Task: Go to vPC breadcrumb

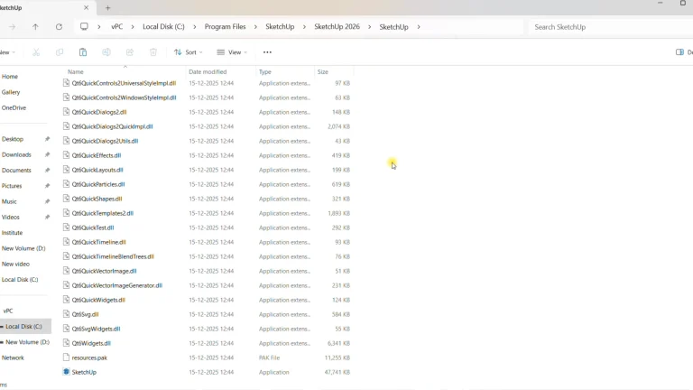Action: [x=116, y=26]
